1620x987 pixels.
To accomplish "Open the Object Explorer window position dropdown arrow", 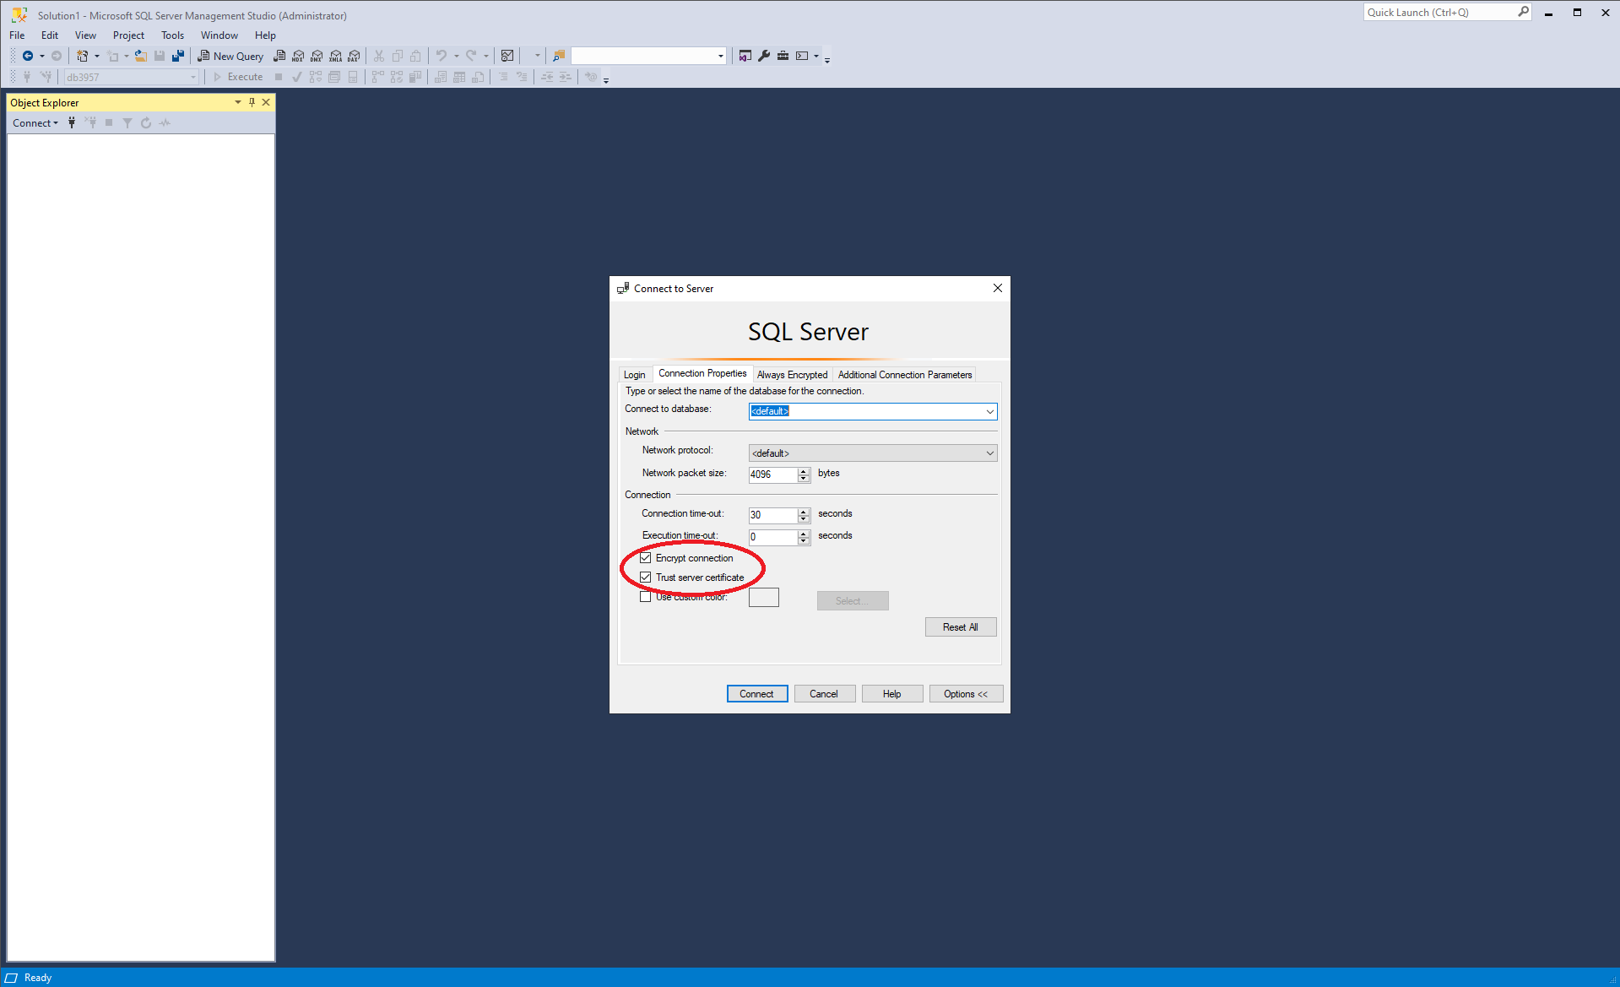I will pyautogui.click(x=238, y=102).
